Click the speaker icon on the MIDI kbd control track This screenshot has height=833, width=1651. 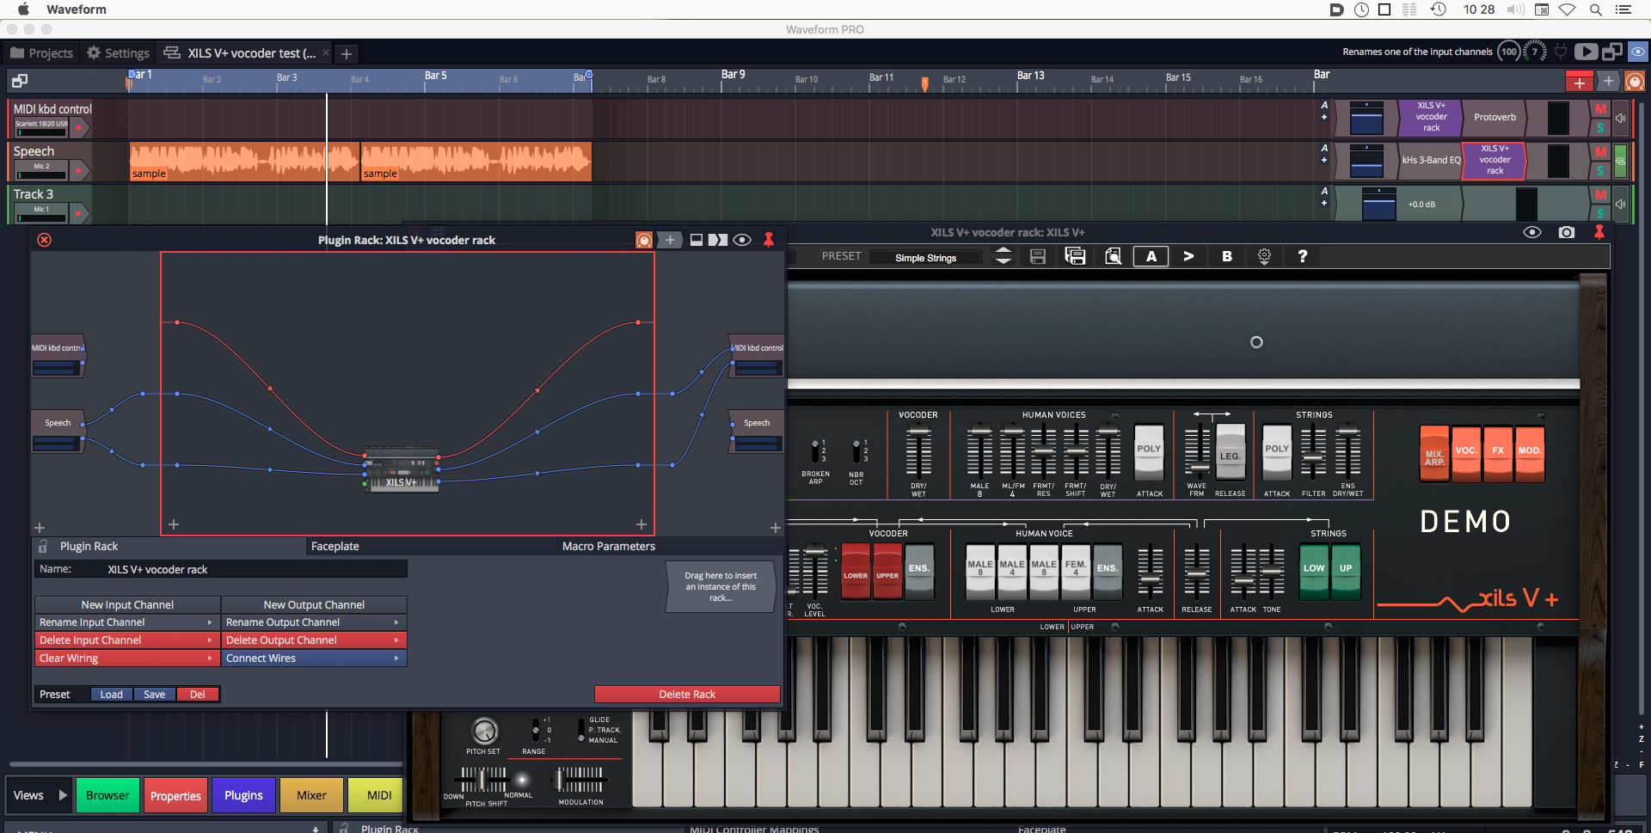click(1621, 118)
